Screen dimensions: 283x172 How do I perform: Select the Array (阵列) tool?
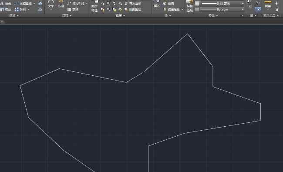tap(20, 10)
